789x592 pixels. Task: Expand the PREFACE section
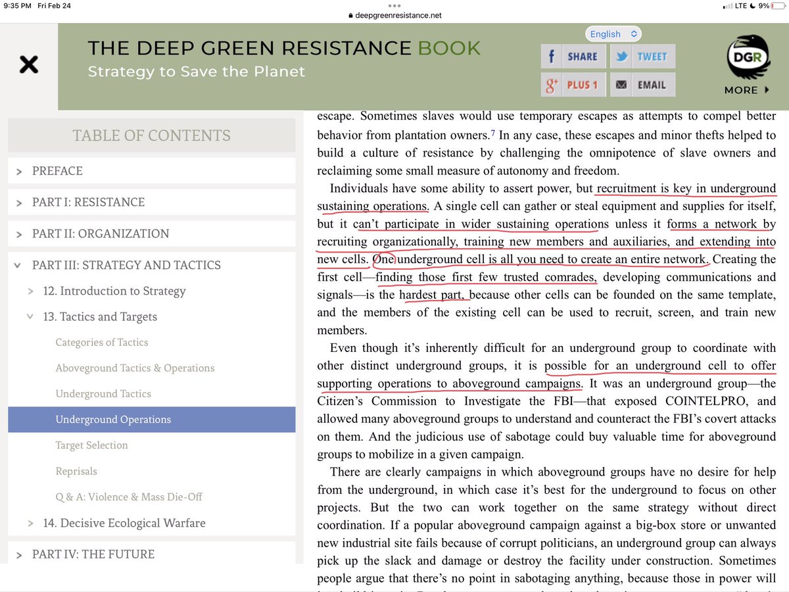click(152, 171)
